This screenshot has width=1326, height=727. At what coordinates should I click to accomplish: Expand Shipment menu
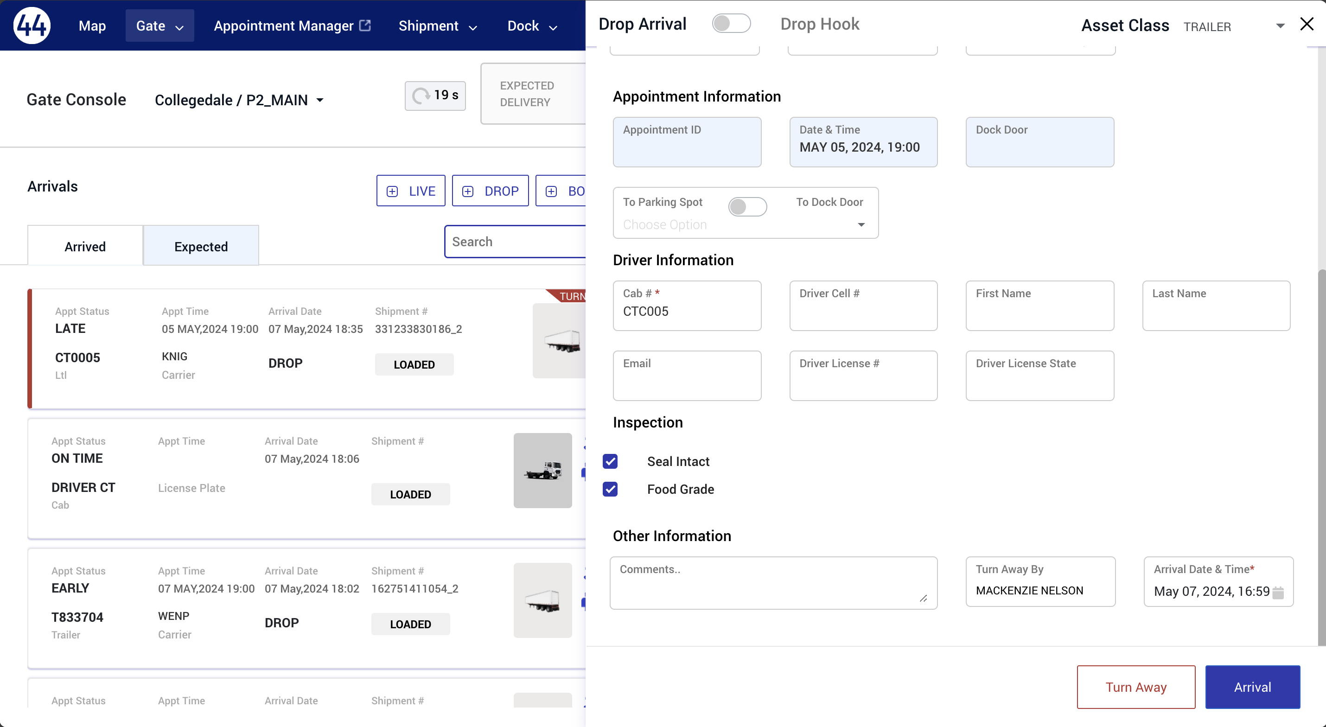[x=438, y=26]
